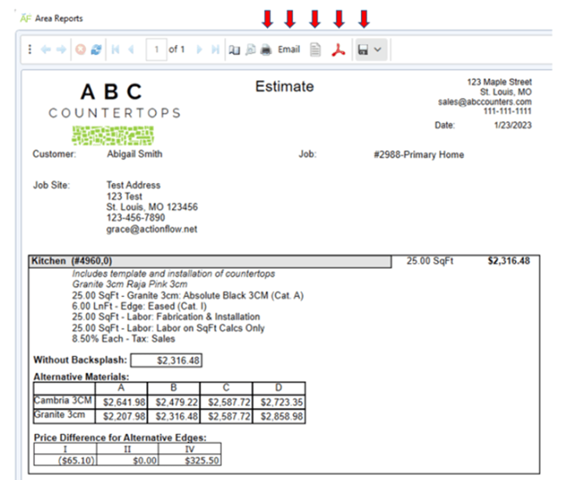Open the document map book icon
Image resolution: width=574 pixels, height=480 pixels.
coord(234,49)
